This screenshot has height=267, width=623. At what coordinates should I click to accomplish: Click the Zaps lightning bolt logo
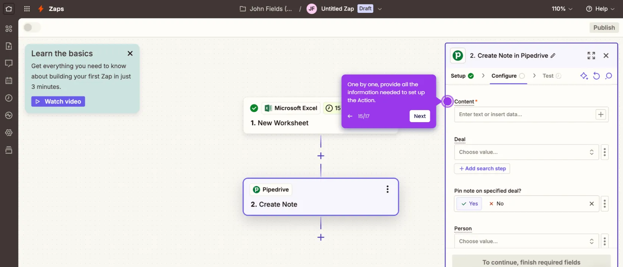coord(41,9)
